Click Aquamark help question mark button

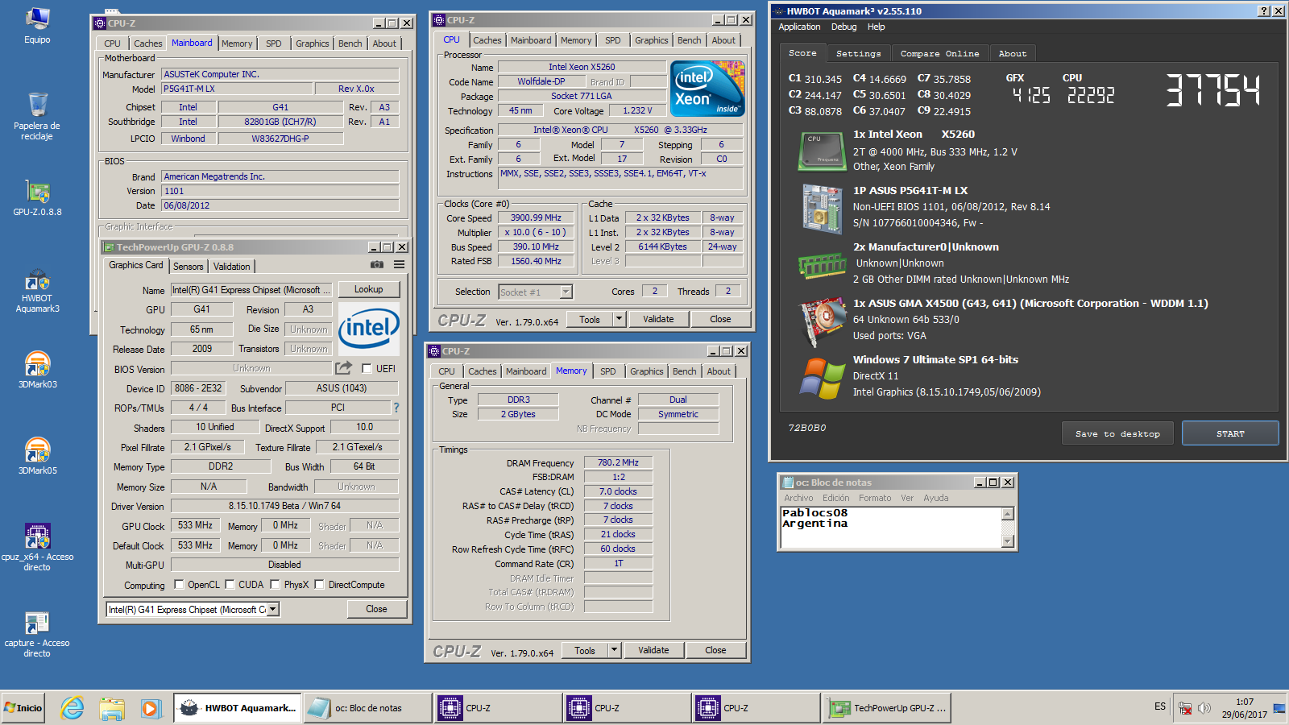[x=1264, y=10]
